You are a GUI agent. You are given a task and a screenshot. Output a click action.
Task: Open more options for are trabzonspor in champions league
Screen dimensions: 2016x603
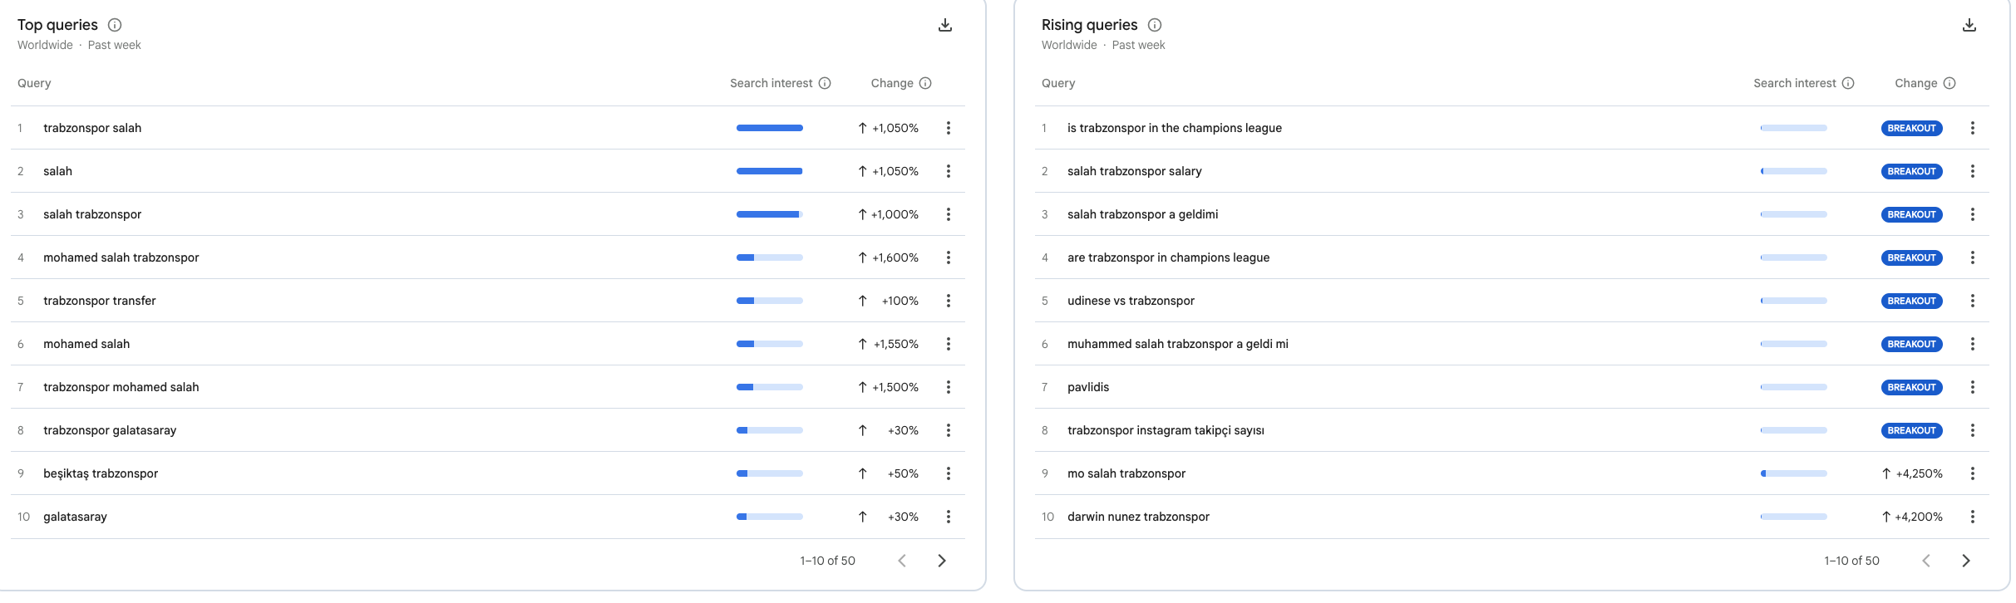tap(1973, 257)
